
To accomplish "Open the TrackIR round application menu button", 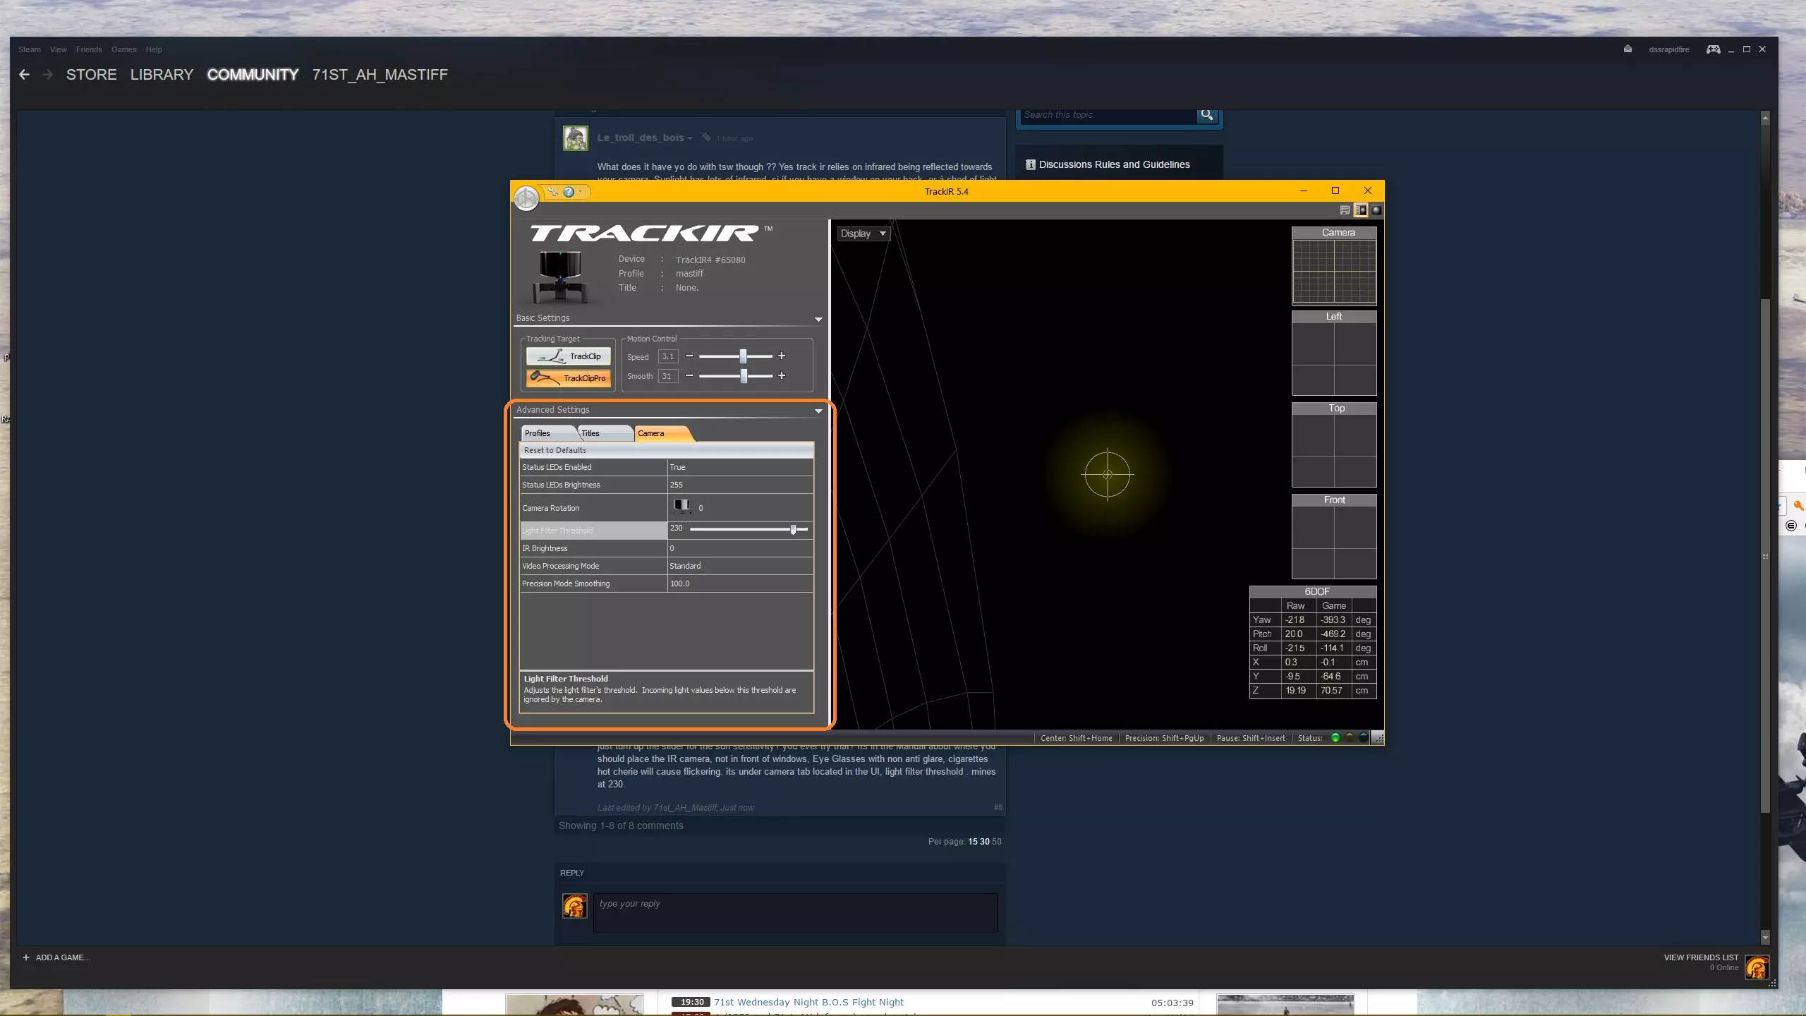I will pyautogui.click(x=526, y=198).
